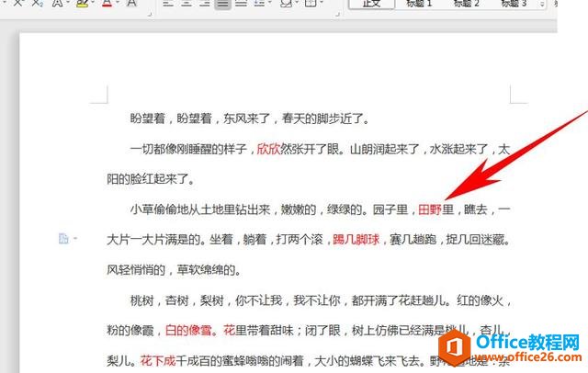Open highlight color dropdown arrow
Viewport: 588px width, 373px height.
pyautogui.click(x=93, y=3)
